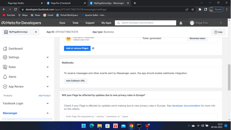Viewport: 231px width, 130px height.
Task: Click the Dashboard home icon
Action: (x=5, y=48)
